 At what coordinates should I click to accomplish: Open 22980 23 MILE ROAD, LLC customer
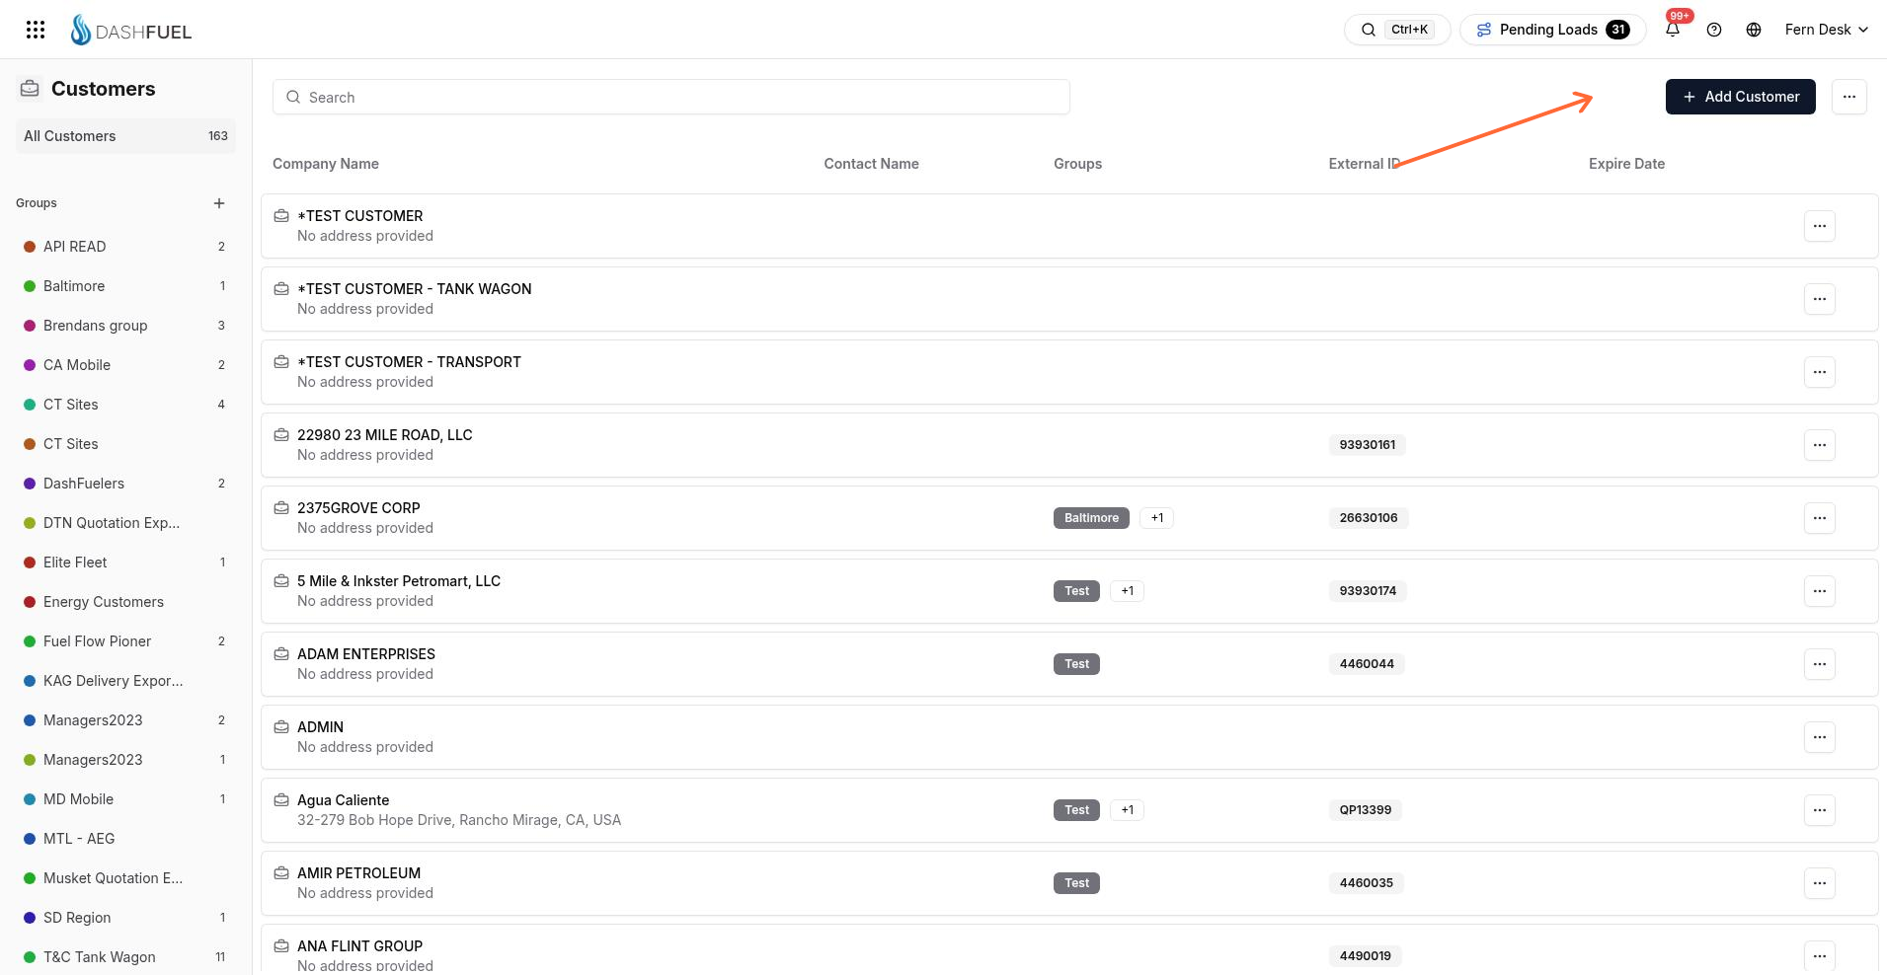pyautogui.click(x=1069, y=445)
